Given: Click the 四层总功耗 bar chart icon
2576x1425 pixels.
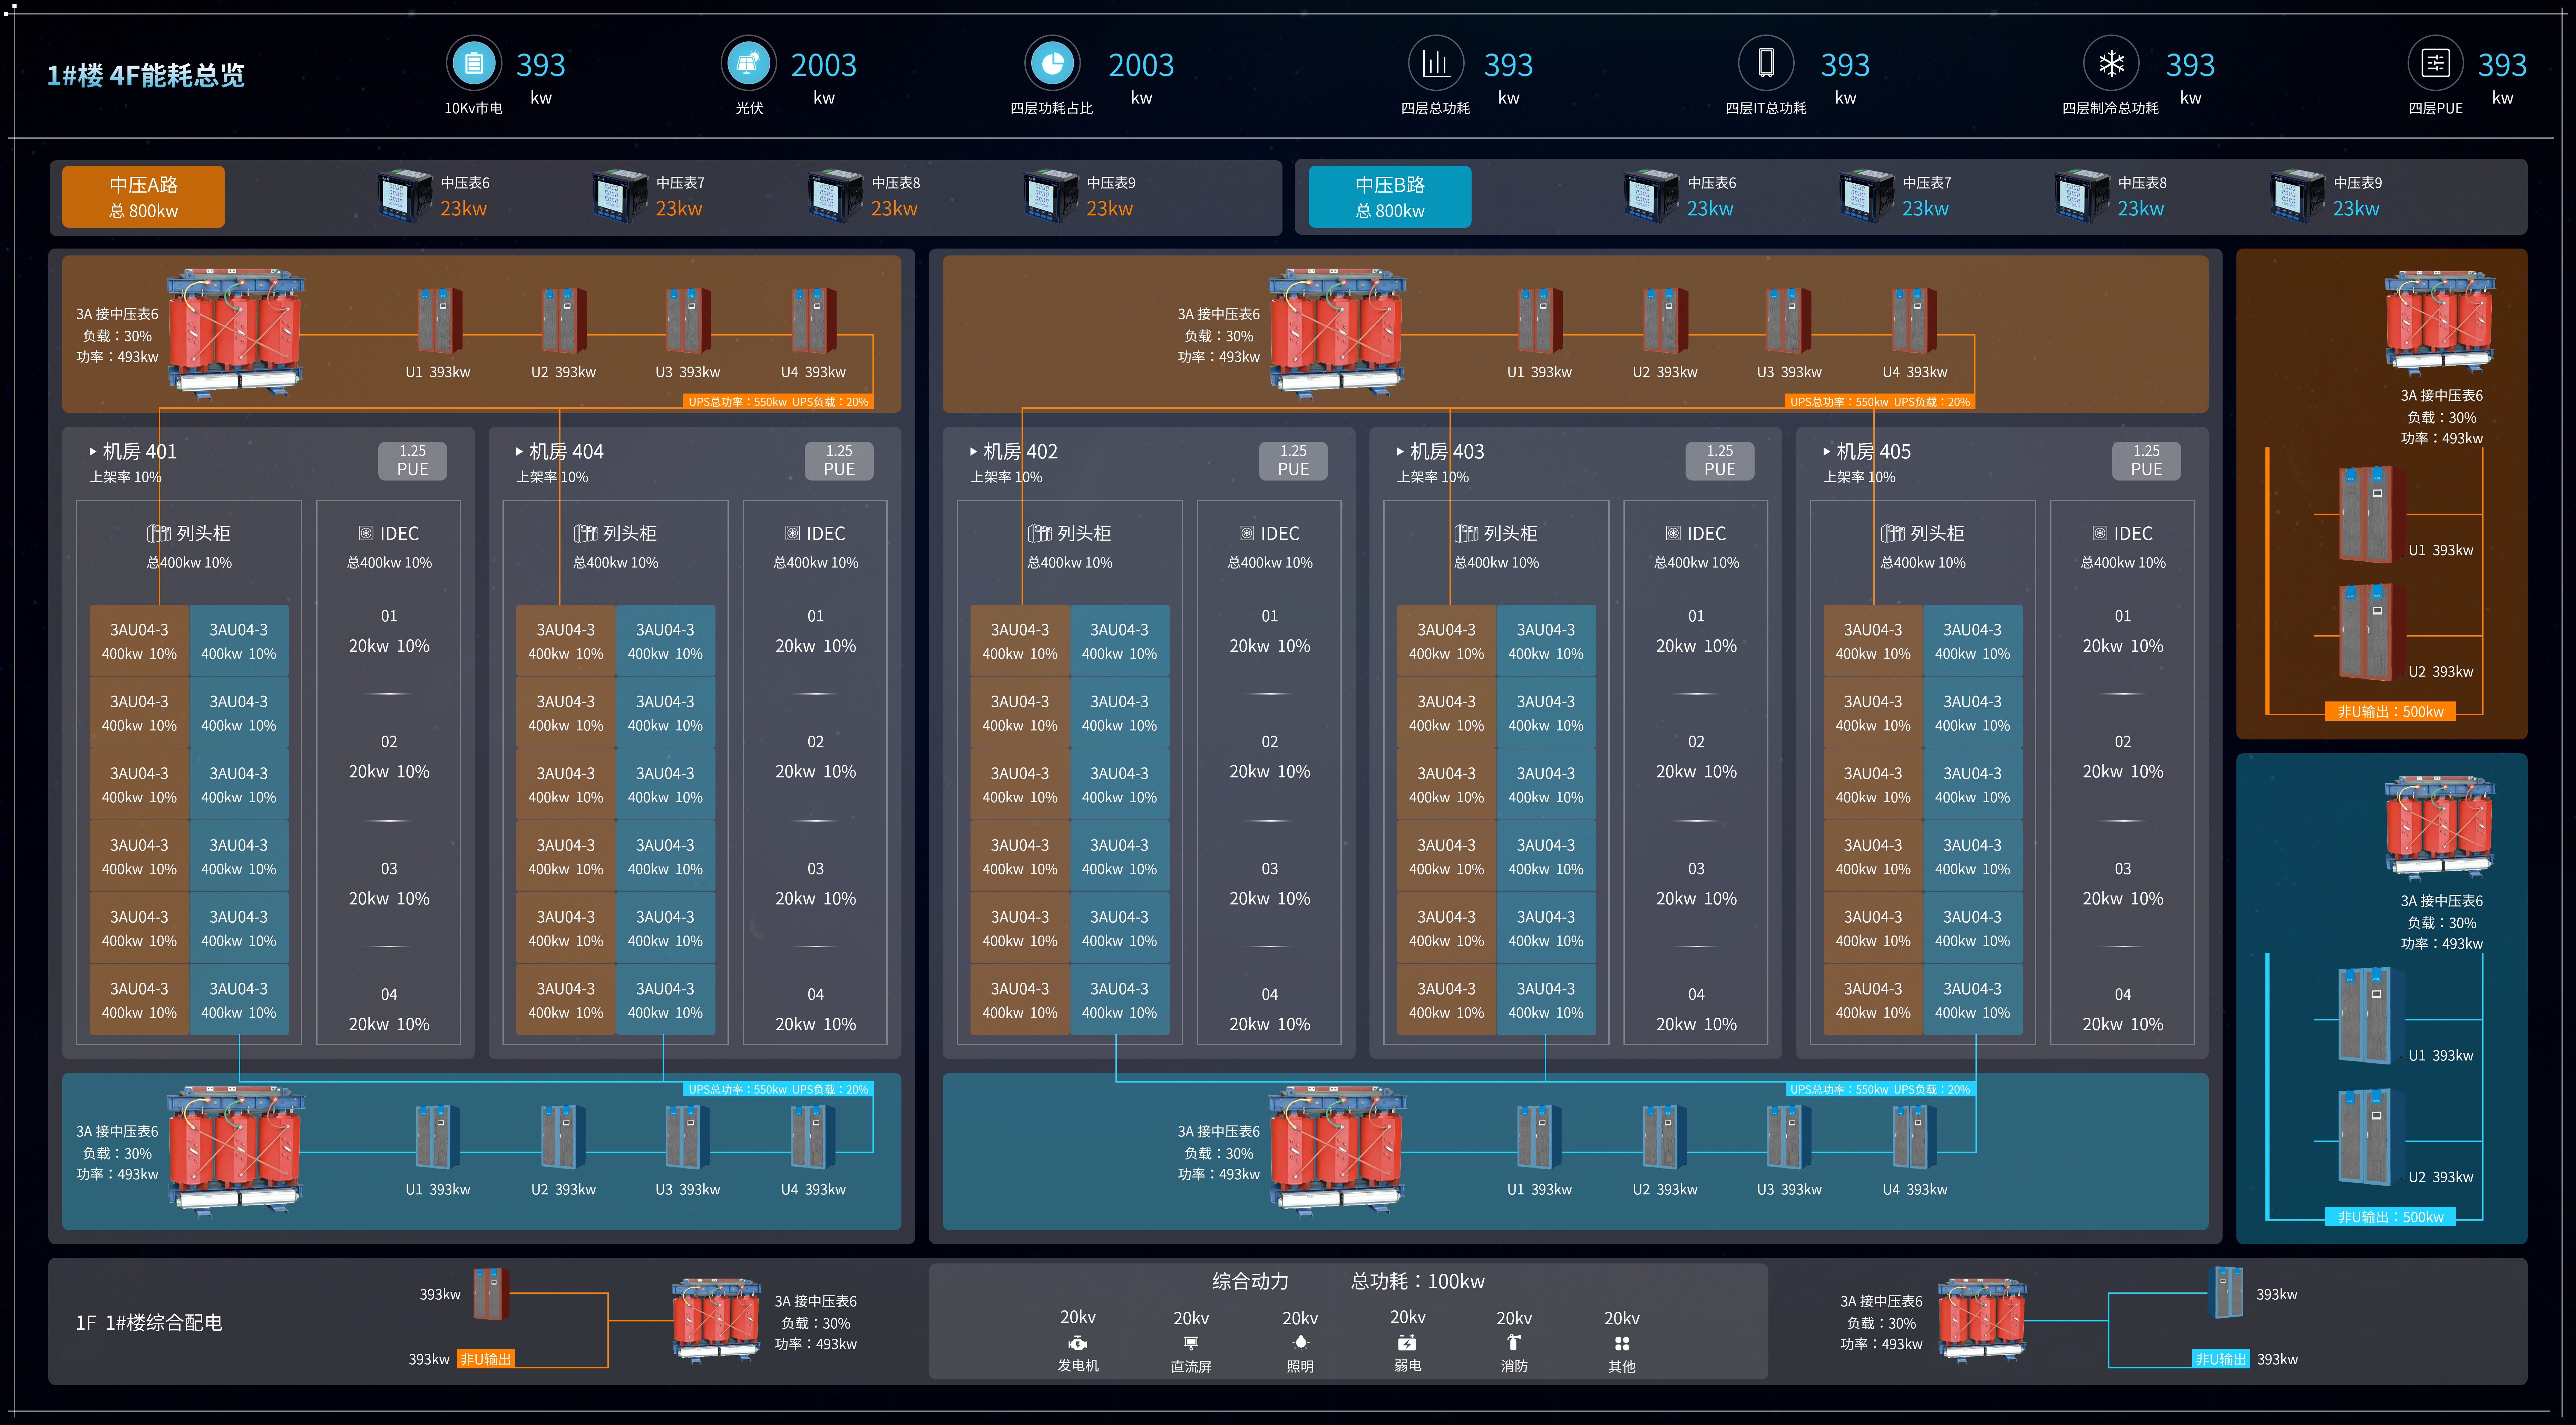Looking at the screenshot, I should [1436, 64].
